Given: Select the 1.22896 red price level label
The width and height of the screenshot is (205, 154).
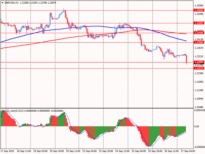Looking at the screenshot, I should click(x=199, y=62).
